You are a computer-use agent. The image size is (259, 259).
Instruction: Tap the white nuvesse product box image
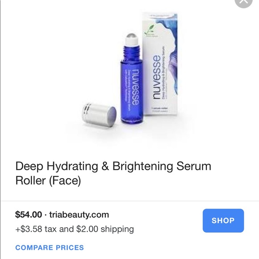pyautogui.click(x=160, y=63)
